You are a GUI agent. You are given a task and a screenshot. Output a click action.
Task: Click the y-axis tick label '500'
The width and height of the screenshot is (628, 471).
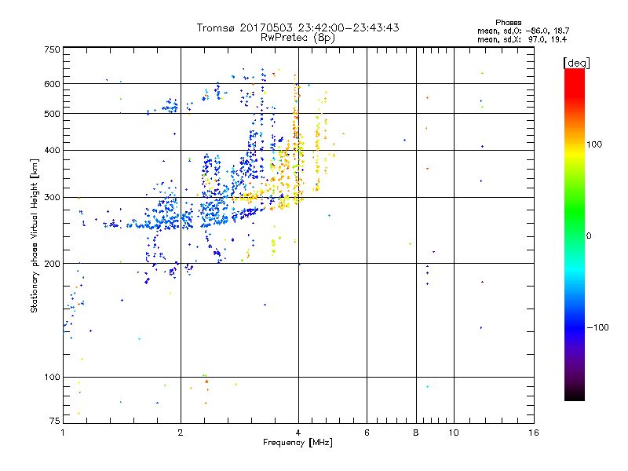[52, 114]
